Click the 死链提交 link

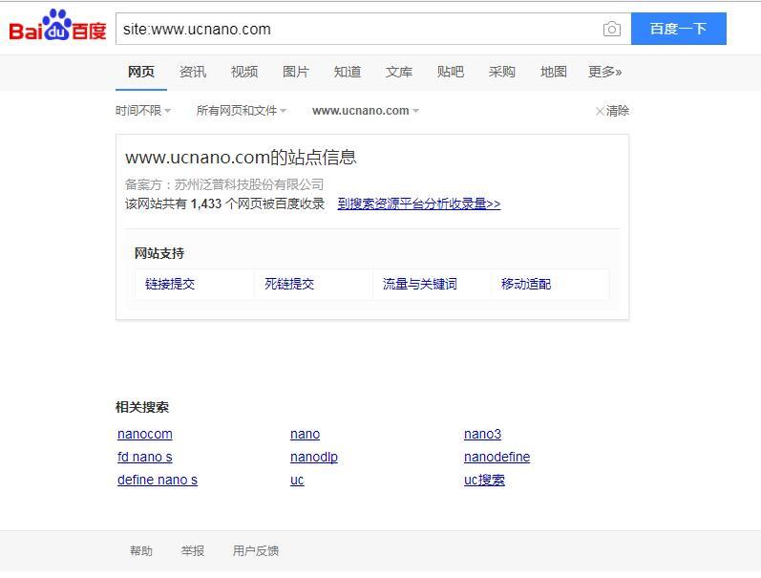pyautogui.click(x=289, y=284)
